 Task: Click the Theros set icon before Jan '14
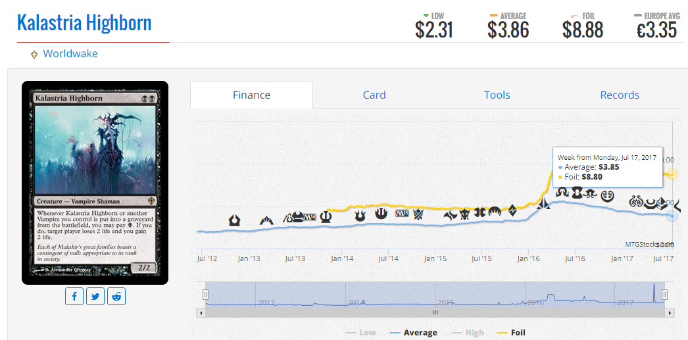326,216
